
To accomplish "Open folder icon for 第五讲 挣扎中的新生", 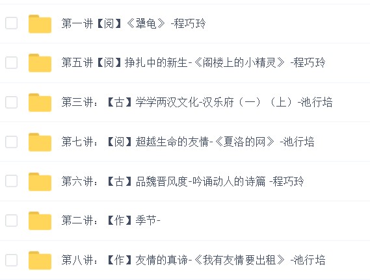I will (x=40, y=63).
